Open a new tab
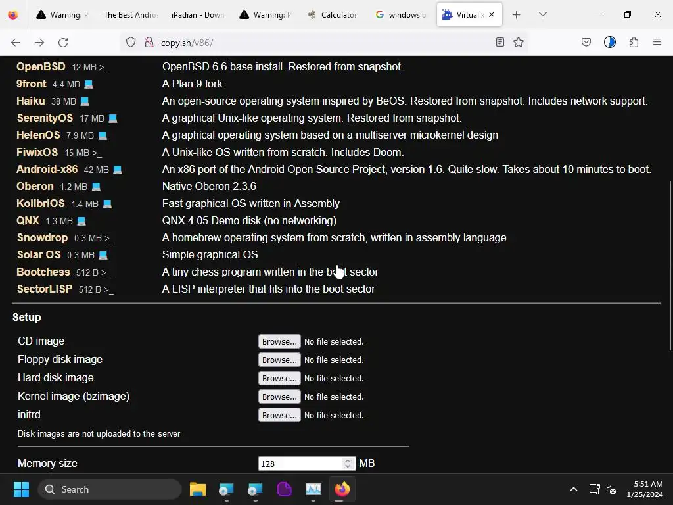 pyautogui.click(x=517, y=15)
